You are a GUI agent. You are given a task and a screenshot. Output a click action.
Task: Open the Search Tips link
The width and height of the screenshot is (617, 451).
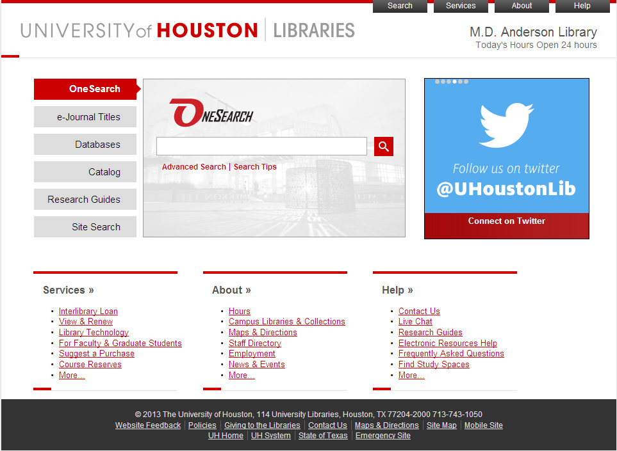pyautogui.click(x=255, y=166)
